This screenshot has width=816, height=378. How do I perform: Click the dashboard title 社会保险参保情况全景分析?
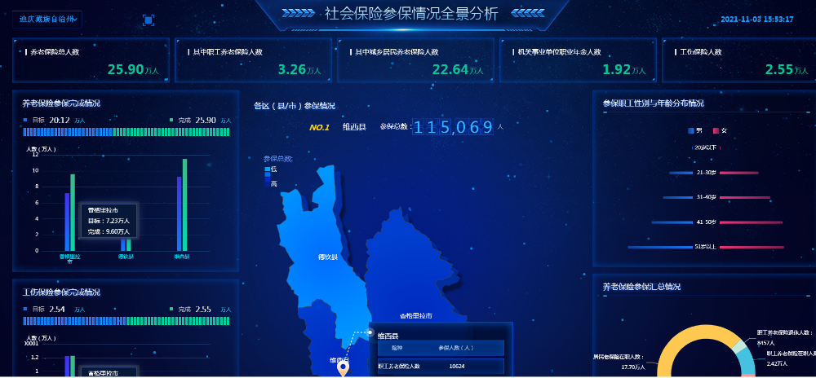point(411,14)
